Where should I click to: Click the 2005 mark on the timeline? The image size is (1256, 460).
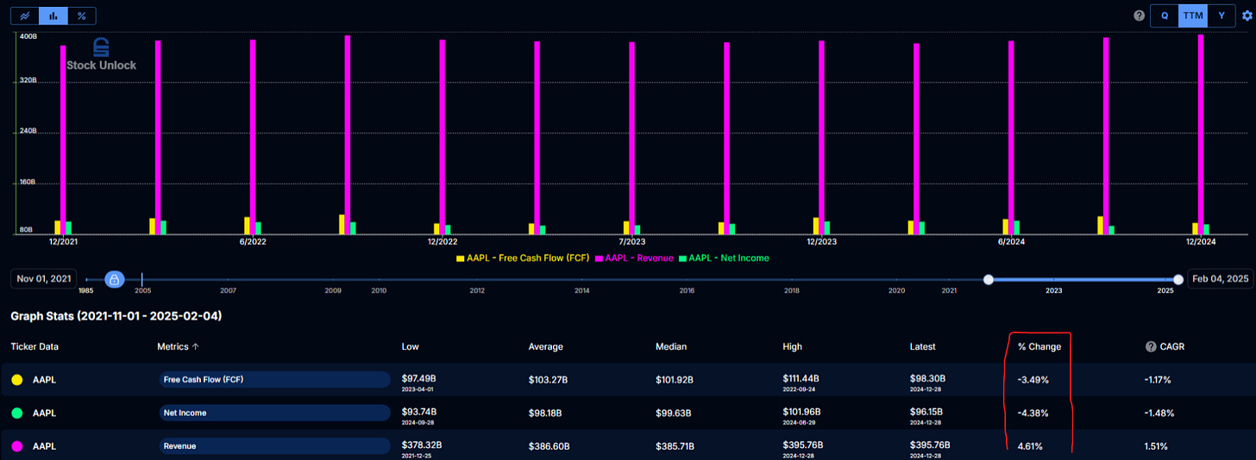click(142, 291)
